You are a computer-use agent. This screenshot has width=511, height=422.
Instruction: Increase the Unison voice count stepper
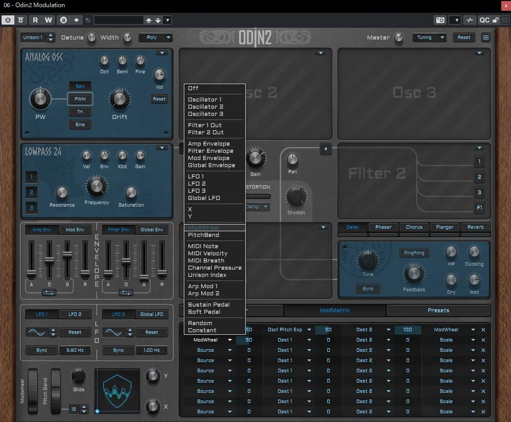(51, 35)
